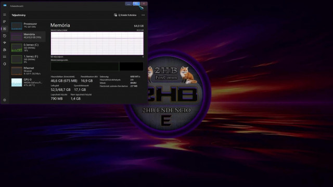333x187 pixels.
Task: Select the Ethernet performance item
Action: [x=28, y=71]
